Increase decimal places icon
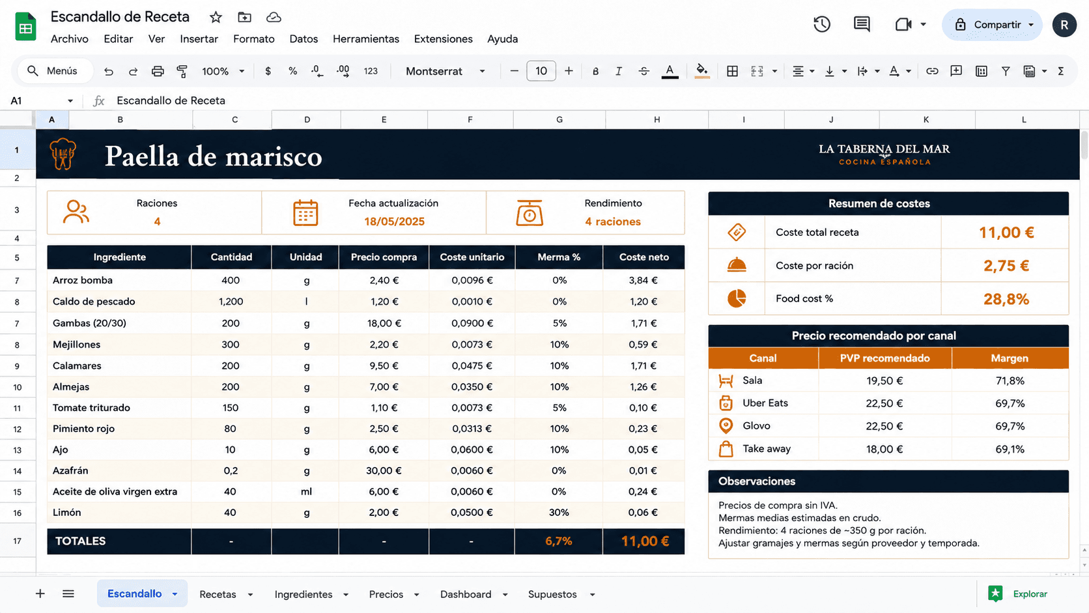This screenshot has width=1089, height=613. (343, 71)
